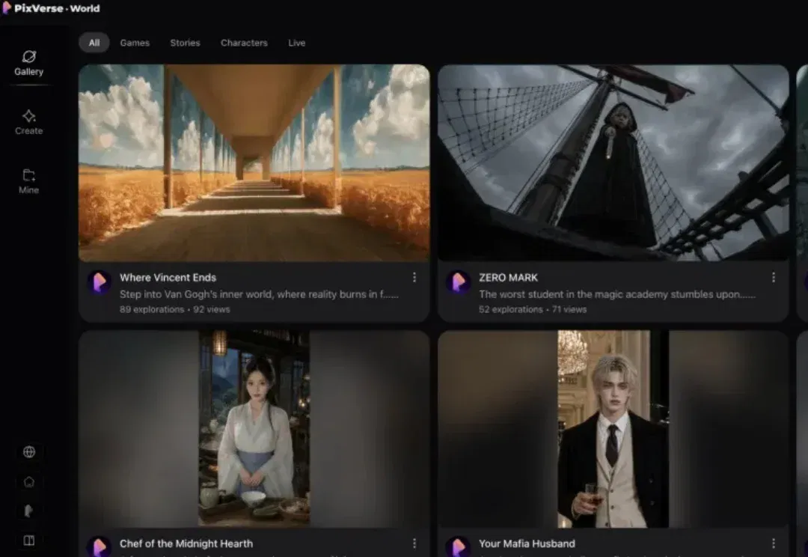Click the home icon in sidebar
Screen dimensions: 808x557
point(29,481)
